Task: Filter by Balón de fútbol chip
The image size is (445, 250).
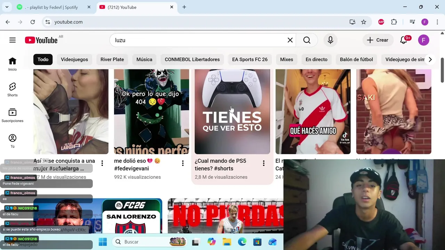Action: pos(356,59)
